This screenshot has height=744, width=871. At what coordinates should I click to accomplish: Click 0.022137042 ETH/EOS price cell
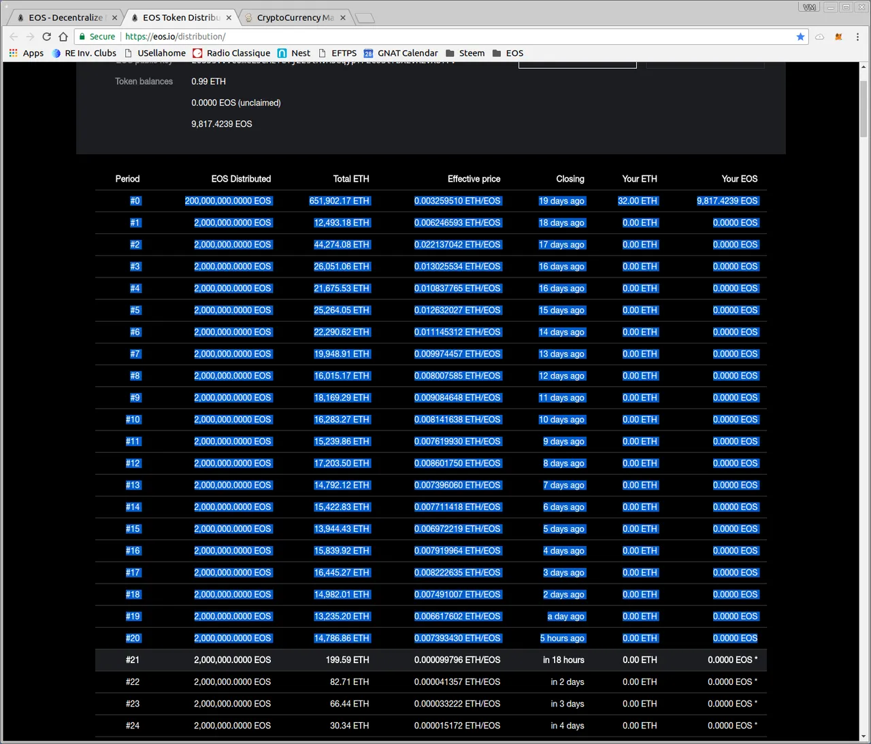[x=458, y=245]
